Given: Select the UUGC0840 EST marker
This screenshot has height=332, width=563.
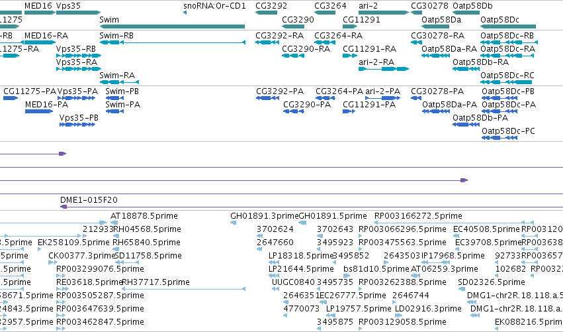Looking at the screenshot, I should pos(275,289).
